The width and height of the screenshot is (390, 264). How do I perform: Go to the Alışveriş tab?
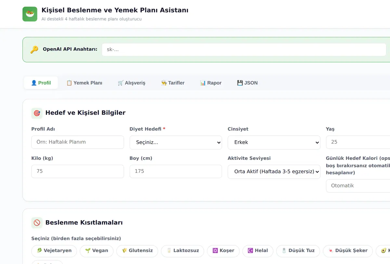(x=132, y=83)
